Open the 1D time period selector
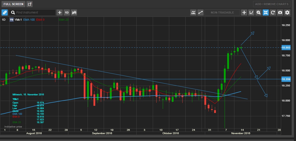The image size is (296, 141). click(x=67, y=12)
